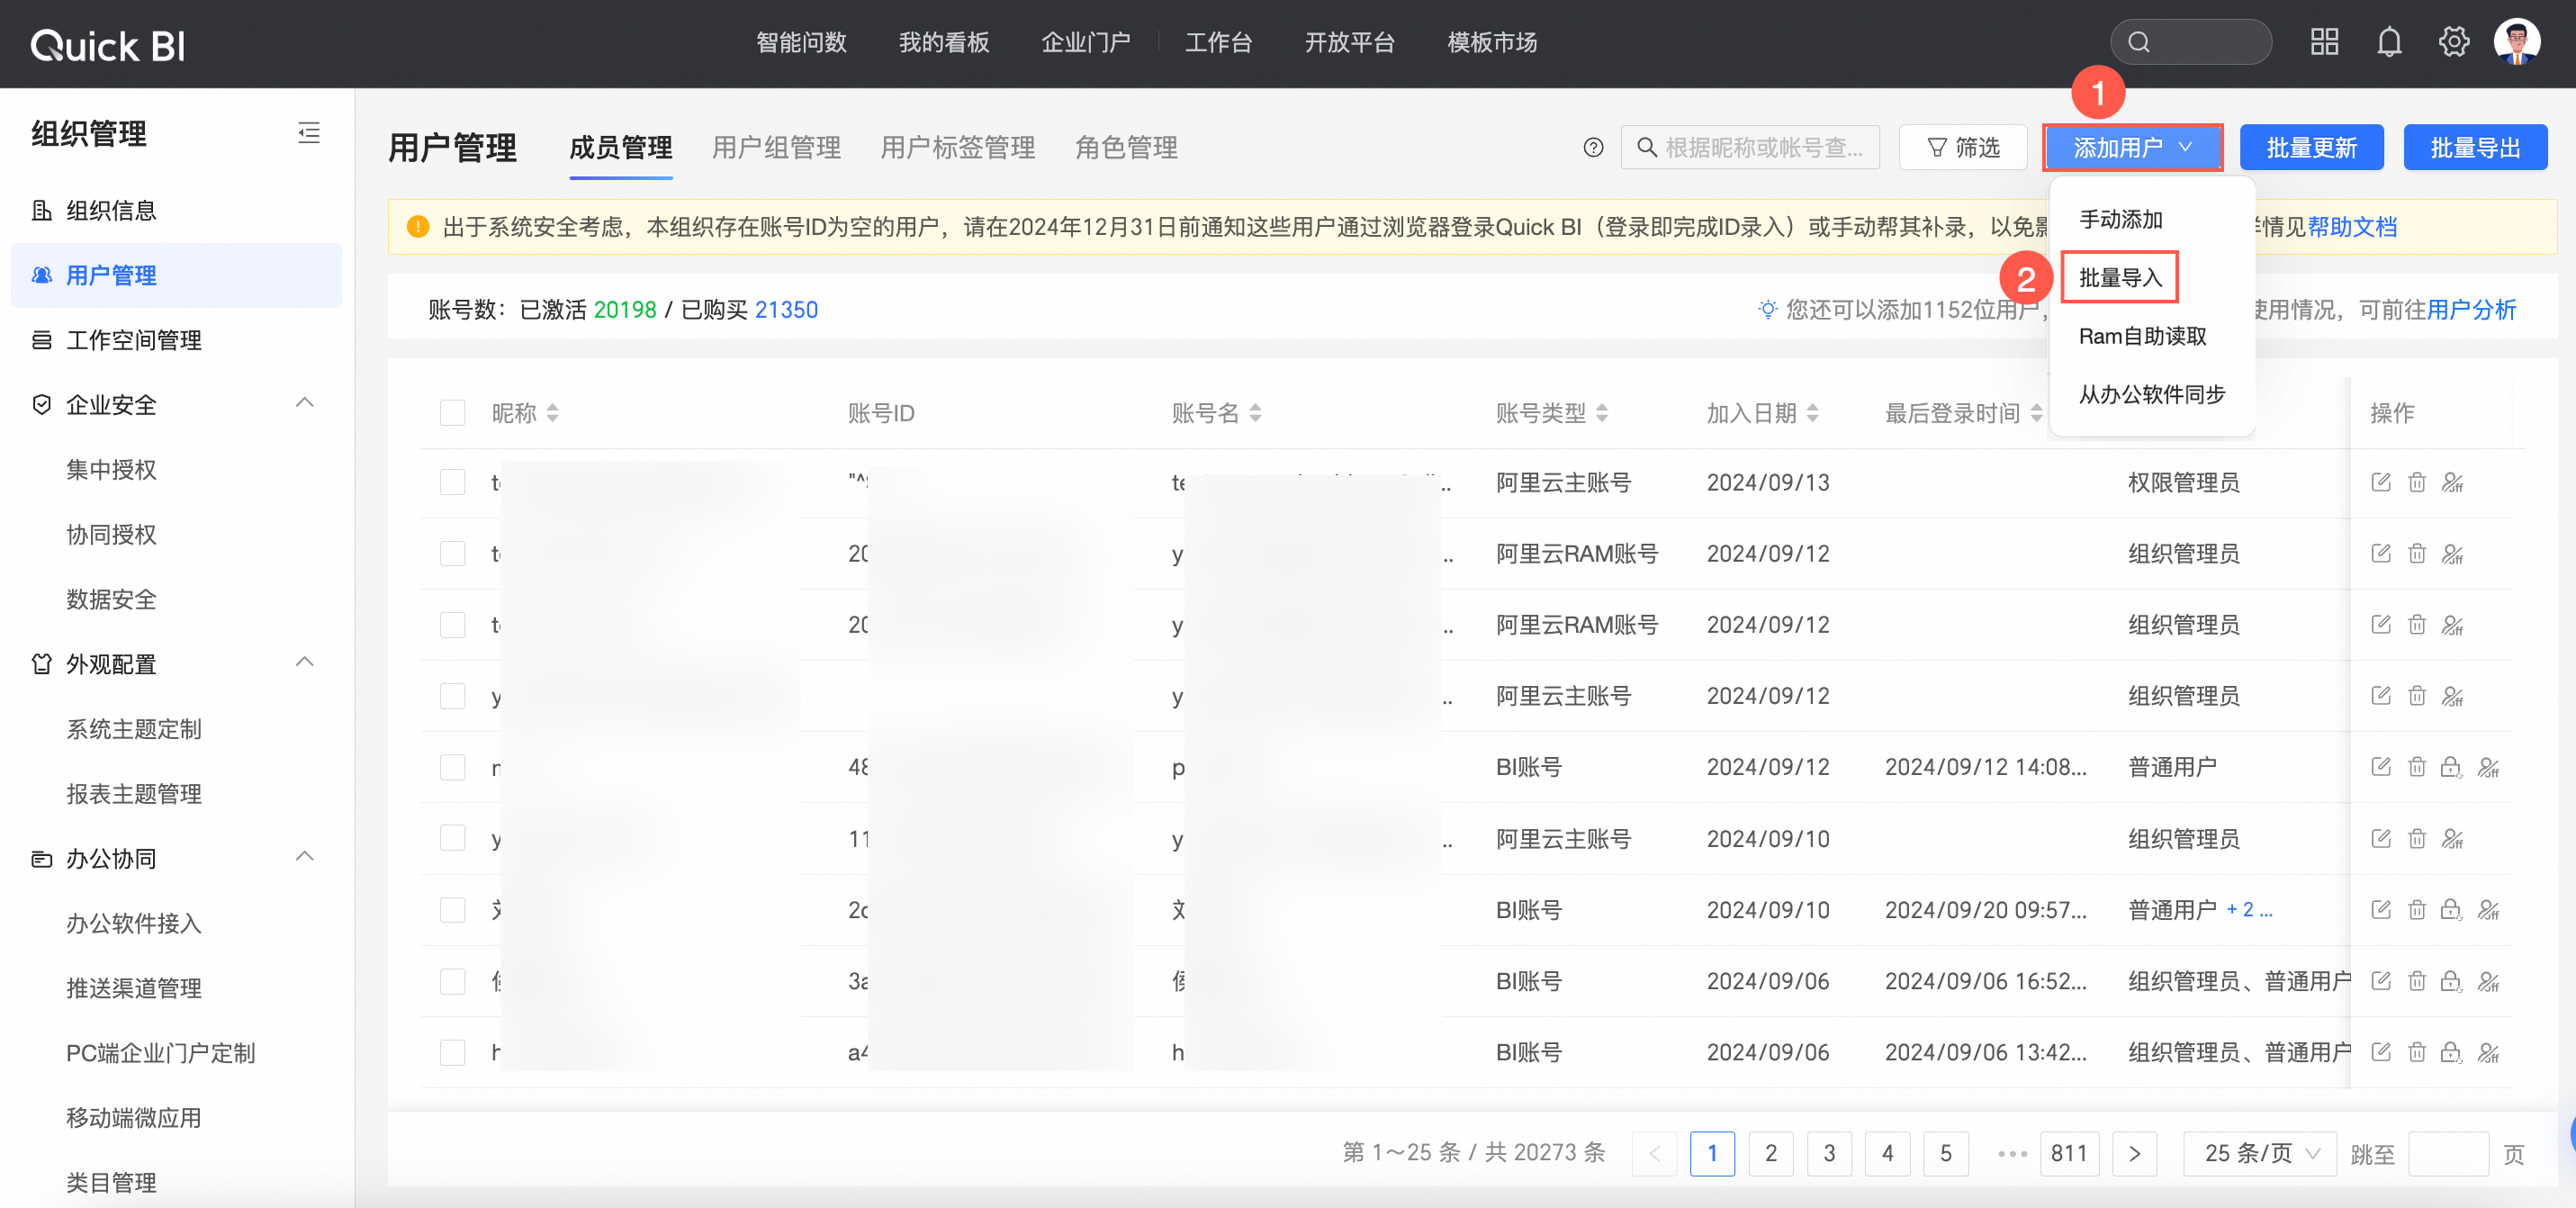Check the 2024/09/10 BI账号 row checkbox
2576x1208 pixels.
coord(453,910)
